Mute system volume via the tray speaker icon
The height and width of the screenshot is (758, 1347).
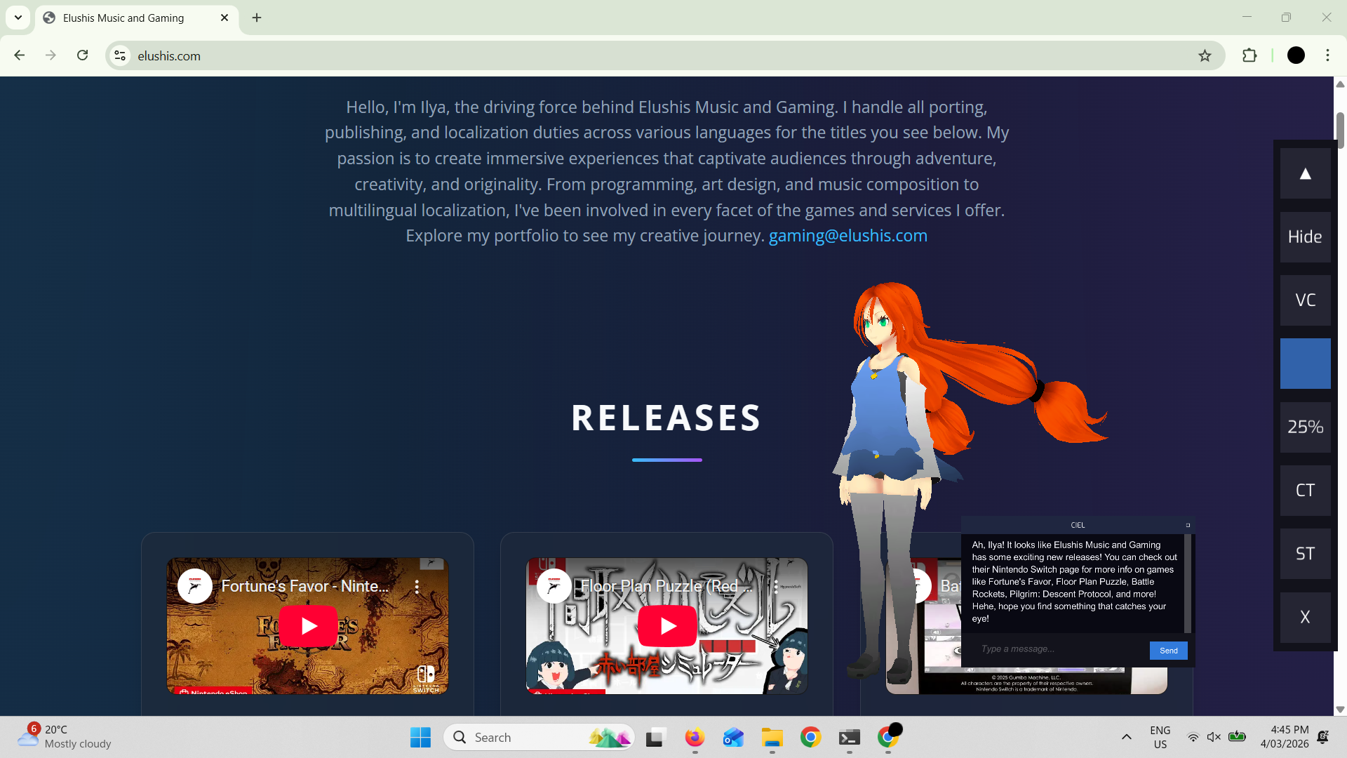click(x=1214, y=737)
